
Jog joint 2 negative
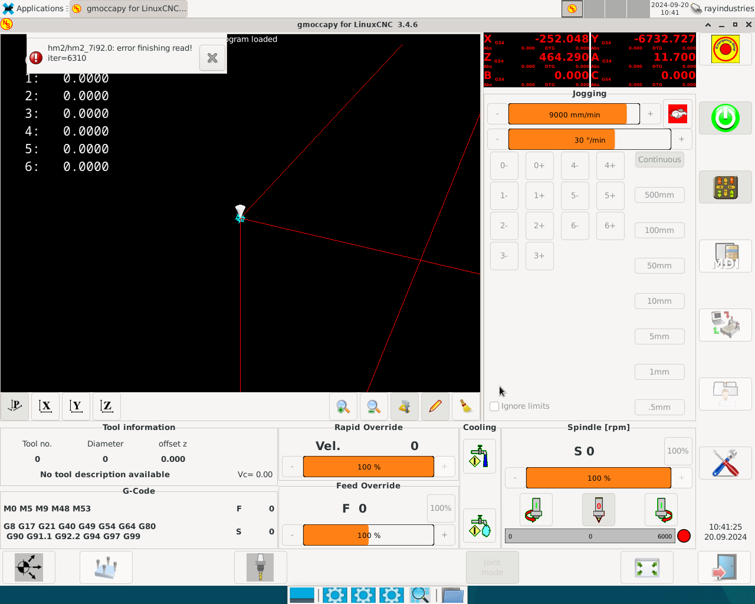click(504, 226)
